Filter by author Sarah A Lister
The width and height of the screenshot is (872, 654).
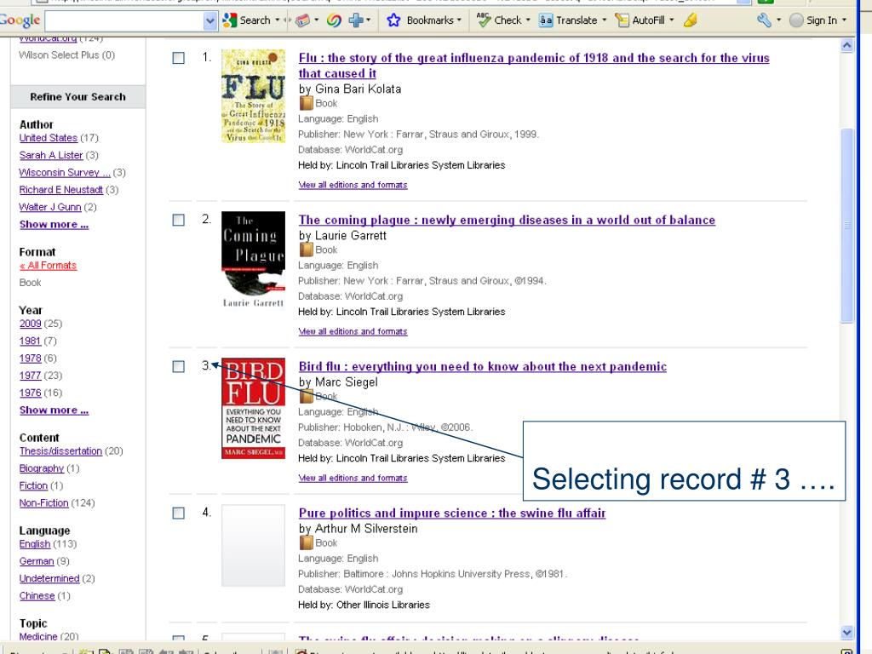[51, 155]
